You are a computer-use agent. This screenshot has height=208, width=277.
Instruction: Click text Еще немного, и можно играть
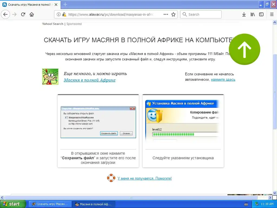coord(95,74)
